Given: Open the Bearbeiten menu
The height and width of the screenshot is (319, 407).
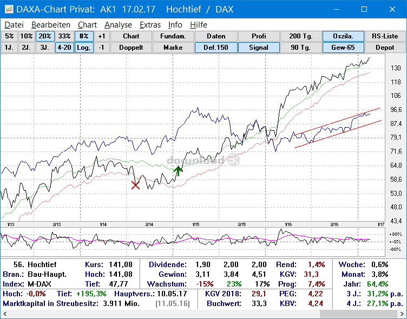Looking at the screenshot, I should pos(51,25).
